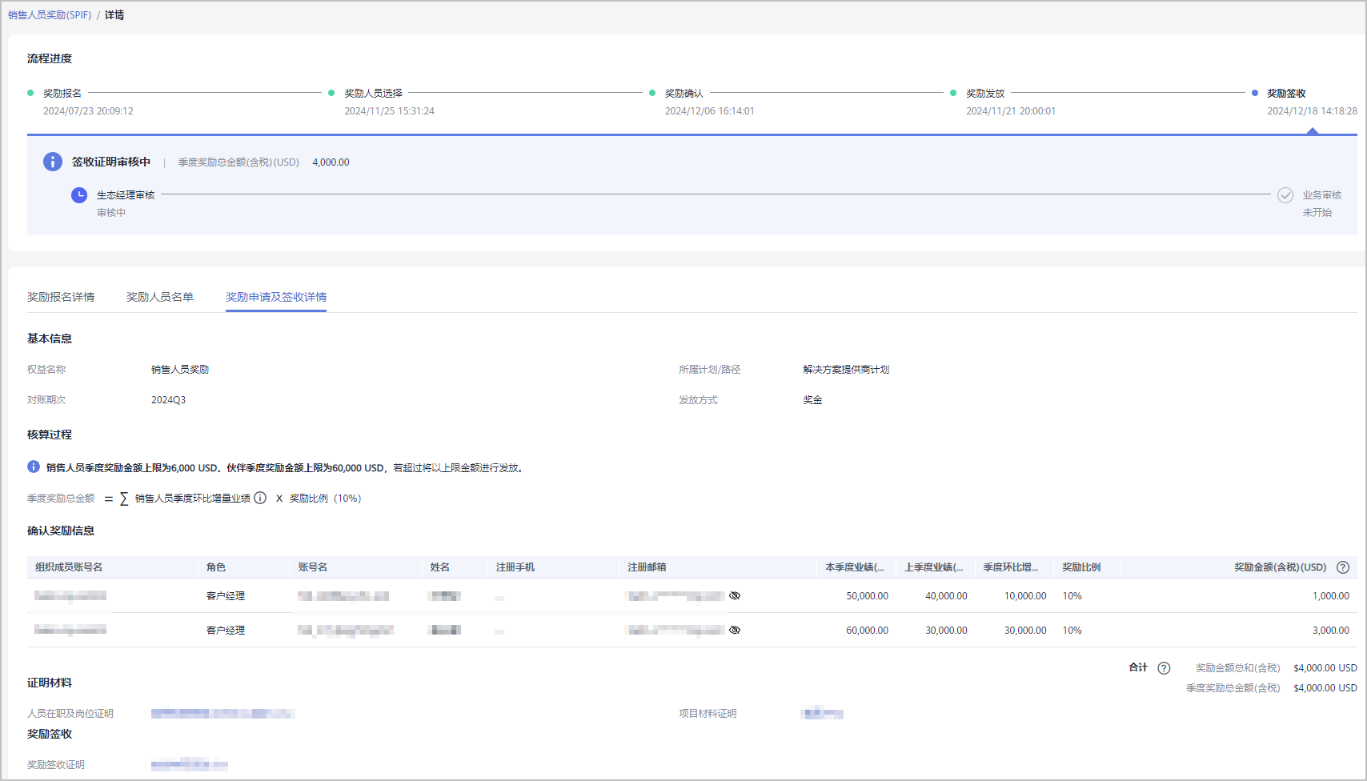Click the checkmark icon beside 业务审核
This screenshot has width=1367, height=781.
point(1285,195)
